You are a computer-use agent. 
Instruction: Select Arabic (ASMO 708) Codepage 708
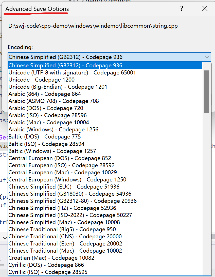click(53, 101)
